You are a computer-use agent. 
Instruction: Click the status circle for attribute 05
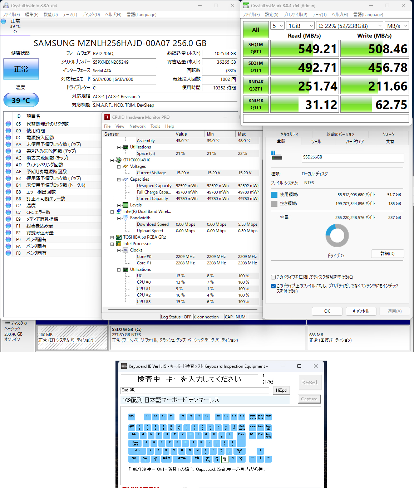click(8, 124)
